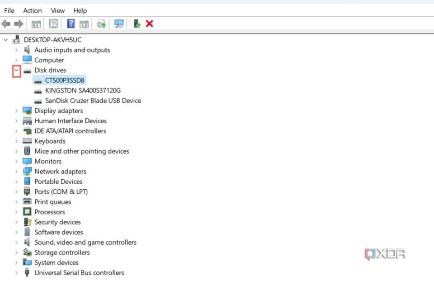Select 'Sound, video and game controllers' label
This screenshot has height=289, width=434.
(85, 242)
